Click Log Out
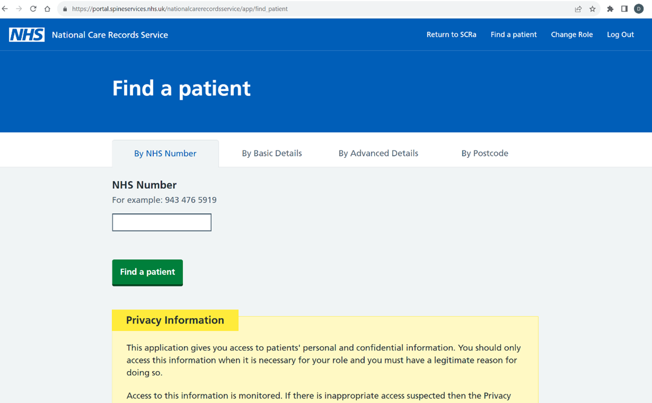This screenshot has width=652, height=403. (621, 35)
